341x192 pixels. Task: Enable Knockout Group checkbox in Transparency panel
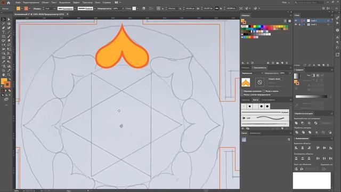pyautogui.click(x=264, y=91)
